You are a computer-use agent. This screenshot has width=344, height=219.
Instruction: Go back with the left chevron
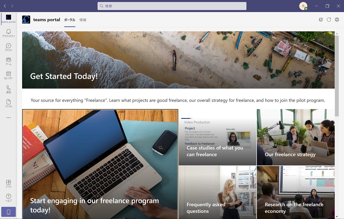(x=5, y=6)
